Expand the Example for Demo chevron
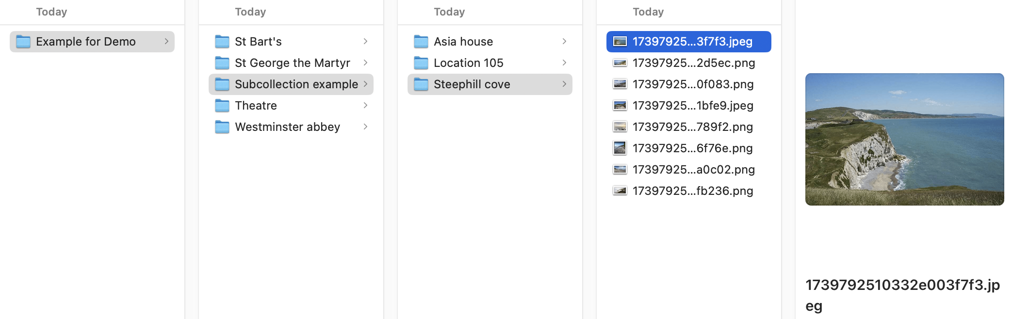 166,42
